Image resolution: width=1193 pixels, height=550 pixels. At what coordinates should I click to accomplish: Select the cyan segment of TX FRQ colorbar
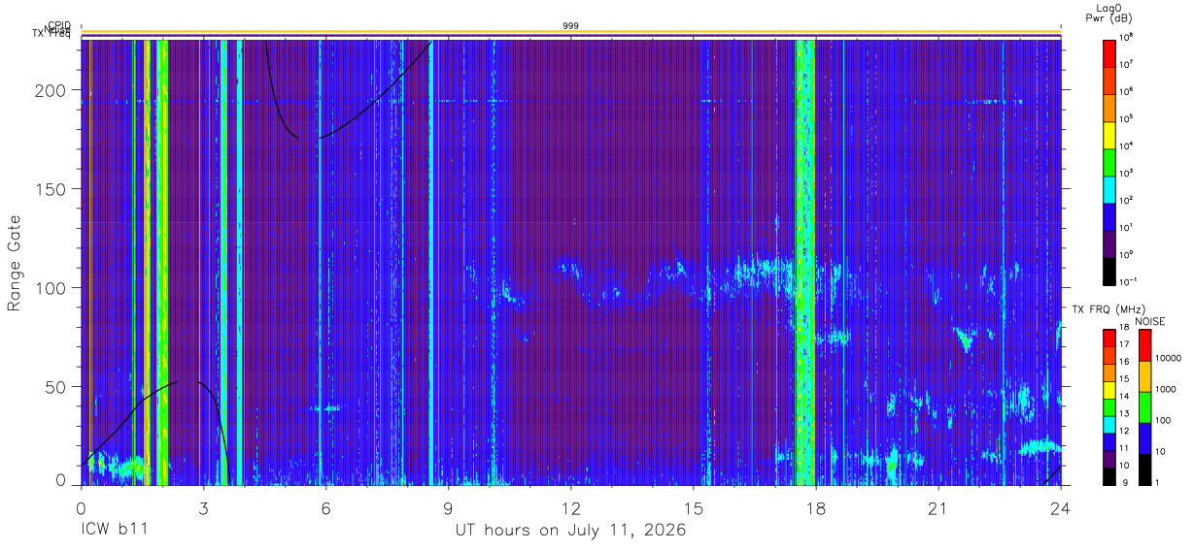(1109, 424)
